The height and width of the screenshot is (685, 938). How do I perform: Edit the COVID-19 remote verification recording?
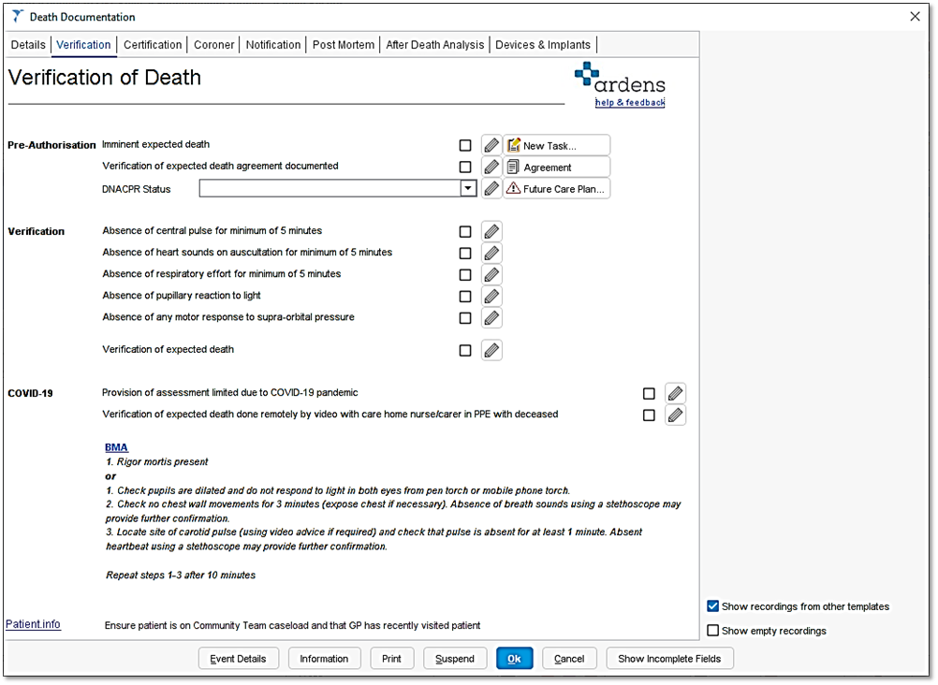coord(675,415)
